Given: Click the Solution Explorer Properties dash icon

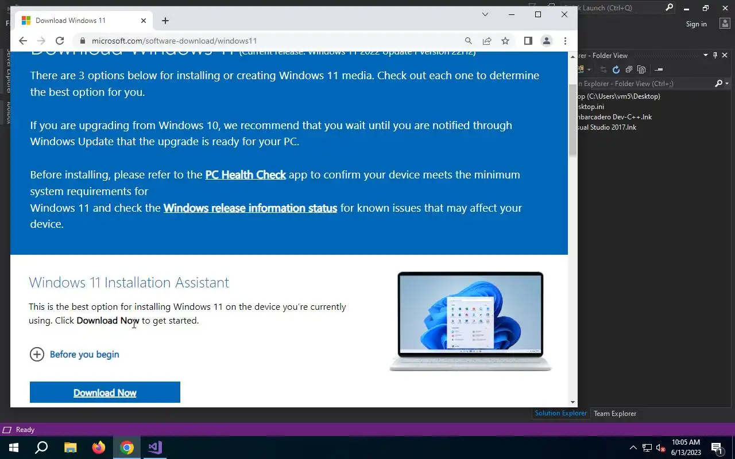Looking at the screenshot, I should coord(659,69).
